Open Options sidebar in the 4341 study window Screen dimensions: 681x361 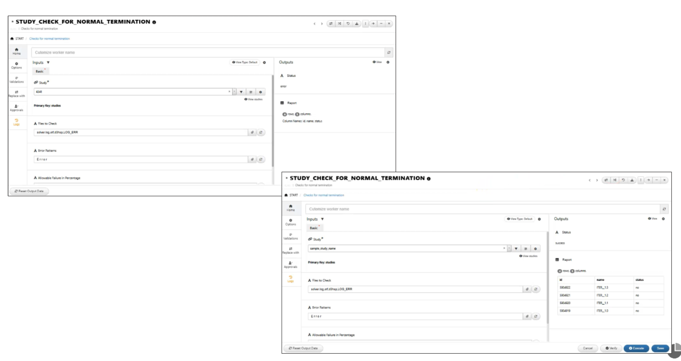tap(16, 65)
